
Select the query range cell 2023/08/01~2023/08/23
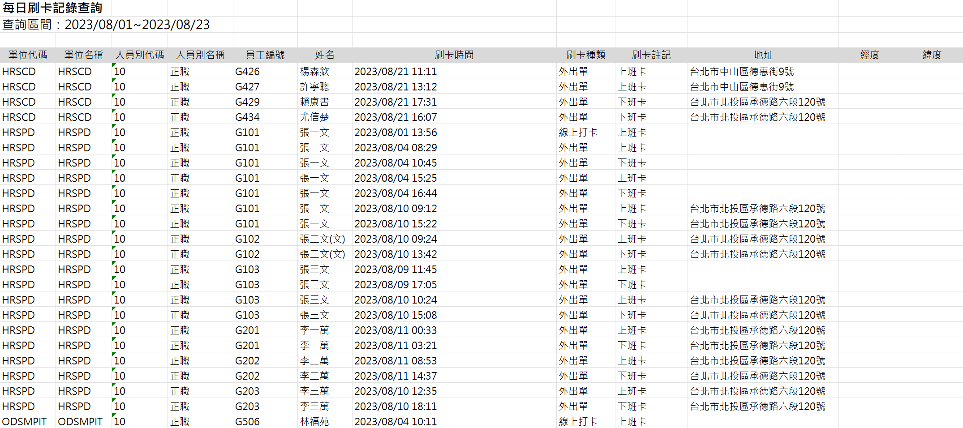[106, 25]
